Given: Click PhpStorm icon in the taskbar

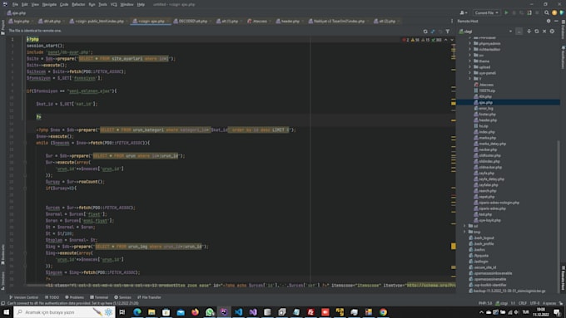Looking at the screenshot, I should (x=224, y=312).
